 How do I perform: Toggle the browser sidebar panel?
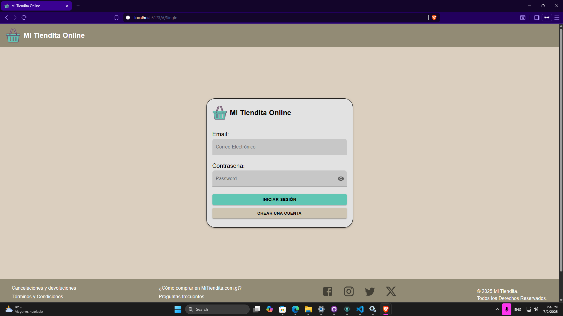tap(537, 18)
